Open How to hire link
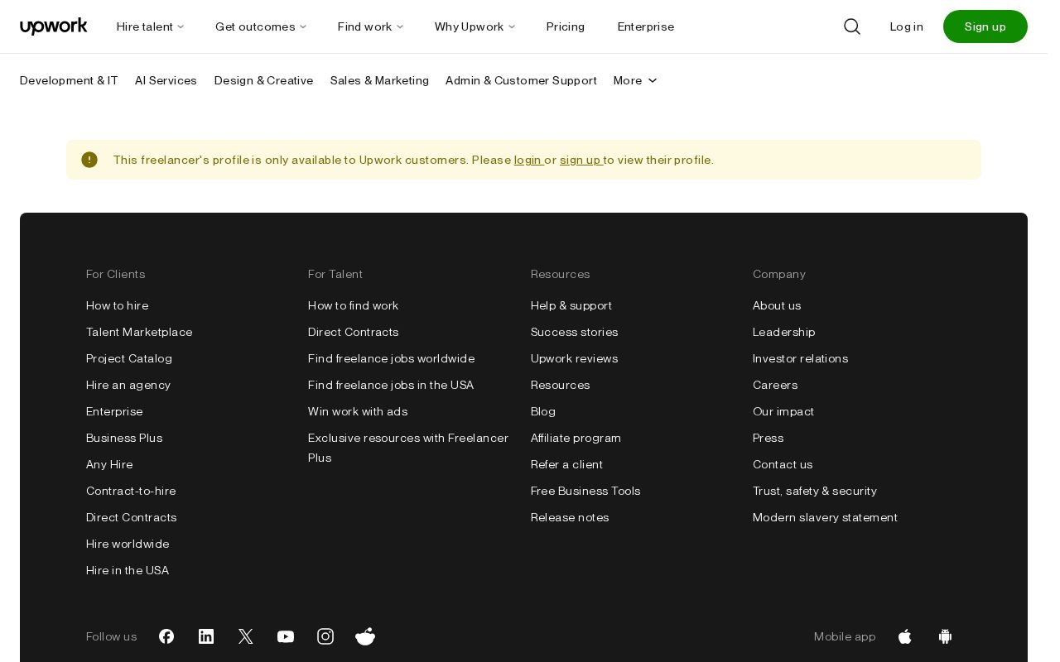This screenshot has width=1060, height=662. 118,305
